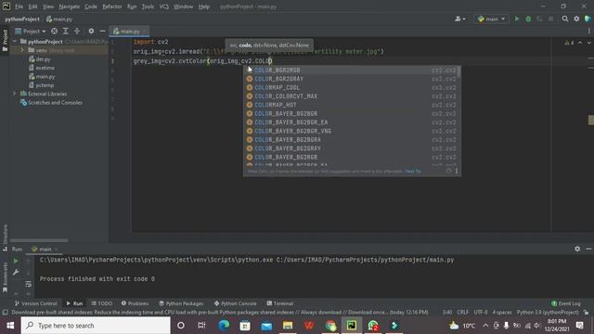Select the main.py editor tab
The image size is (594, 334).
click(x=129, y=31)
